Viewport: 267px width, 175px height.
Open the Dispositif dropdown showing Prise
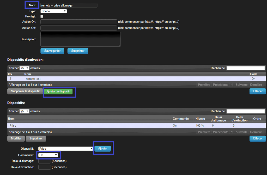coord(65,148)
